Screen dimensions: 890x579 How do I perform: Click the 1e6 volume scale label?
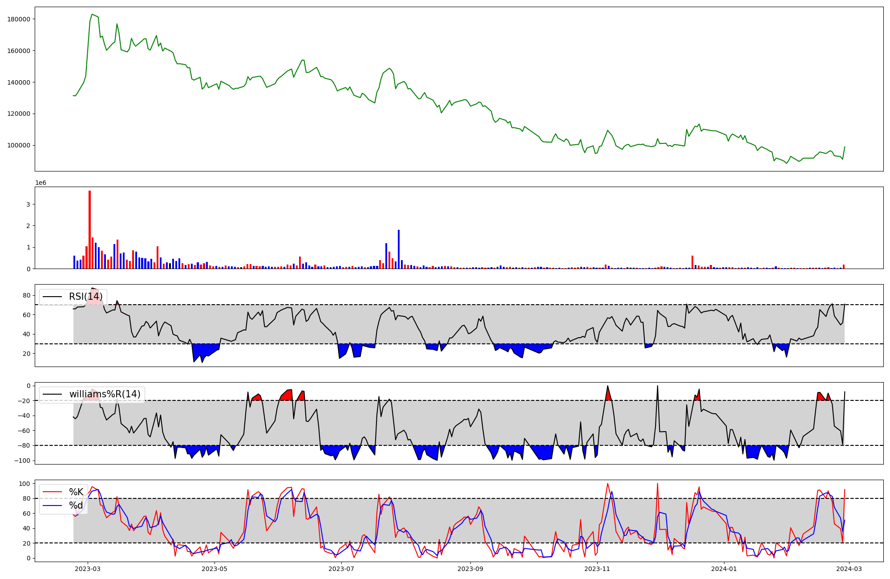[x=40, y=183]
